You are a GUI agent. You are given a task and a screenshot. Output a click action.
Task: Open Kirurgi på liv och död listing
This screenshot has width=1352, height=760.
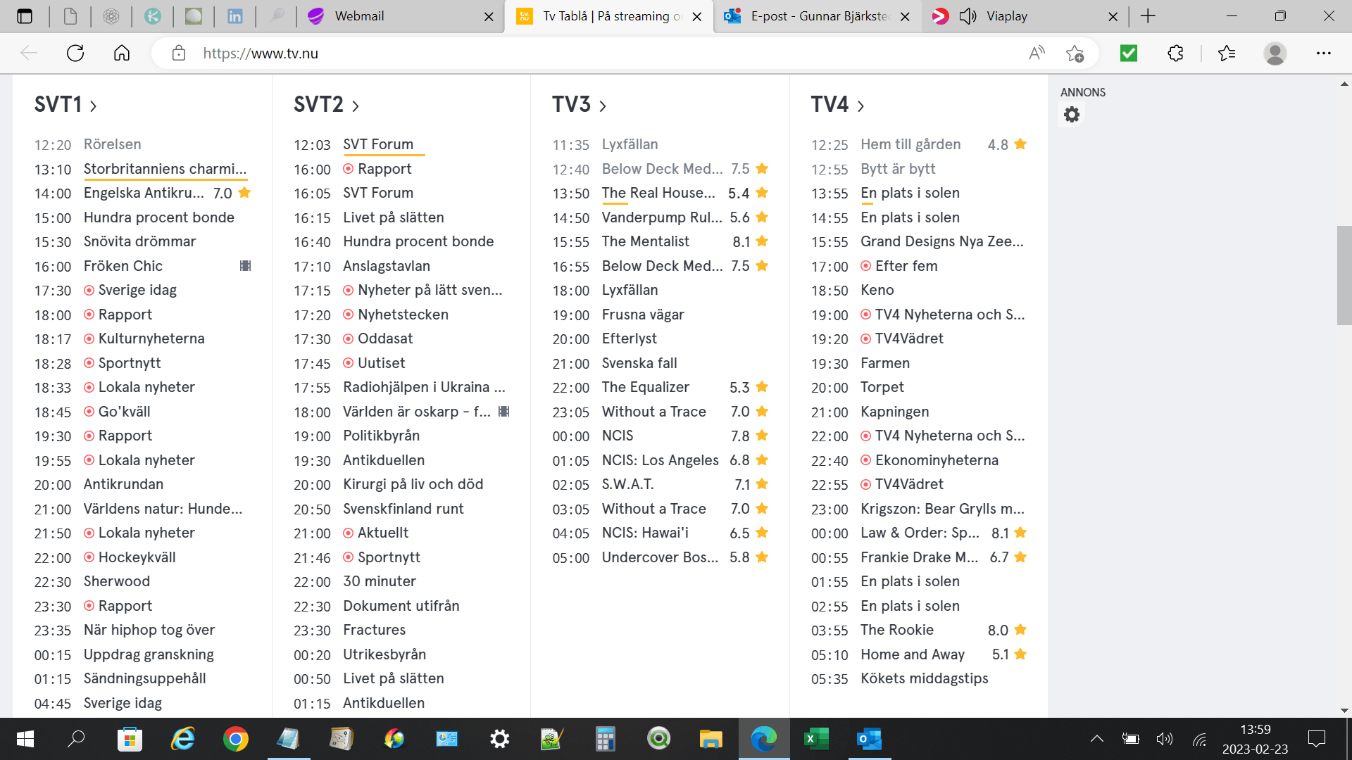[x=413, y=484]
